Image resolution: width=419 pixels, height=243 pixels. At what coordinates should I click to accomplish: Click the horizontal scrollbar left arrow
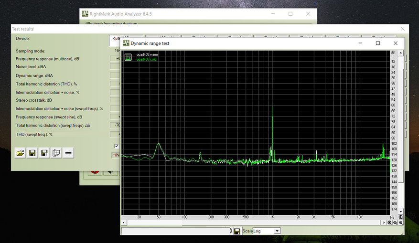tap(124, 223)
